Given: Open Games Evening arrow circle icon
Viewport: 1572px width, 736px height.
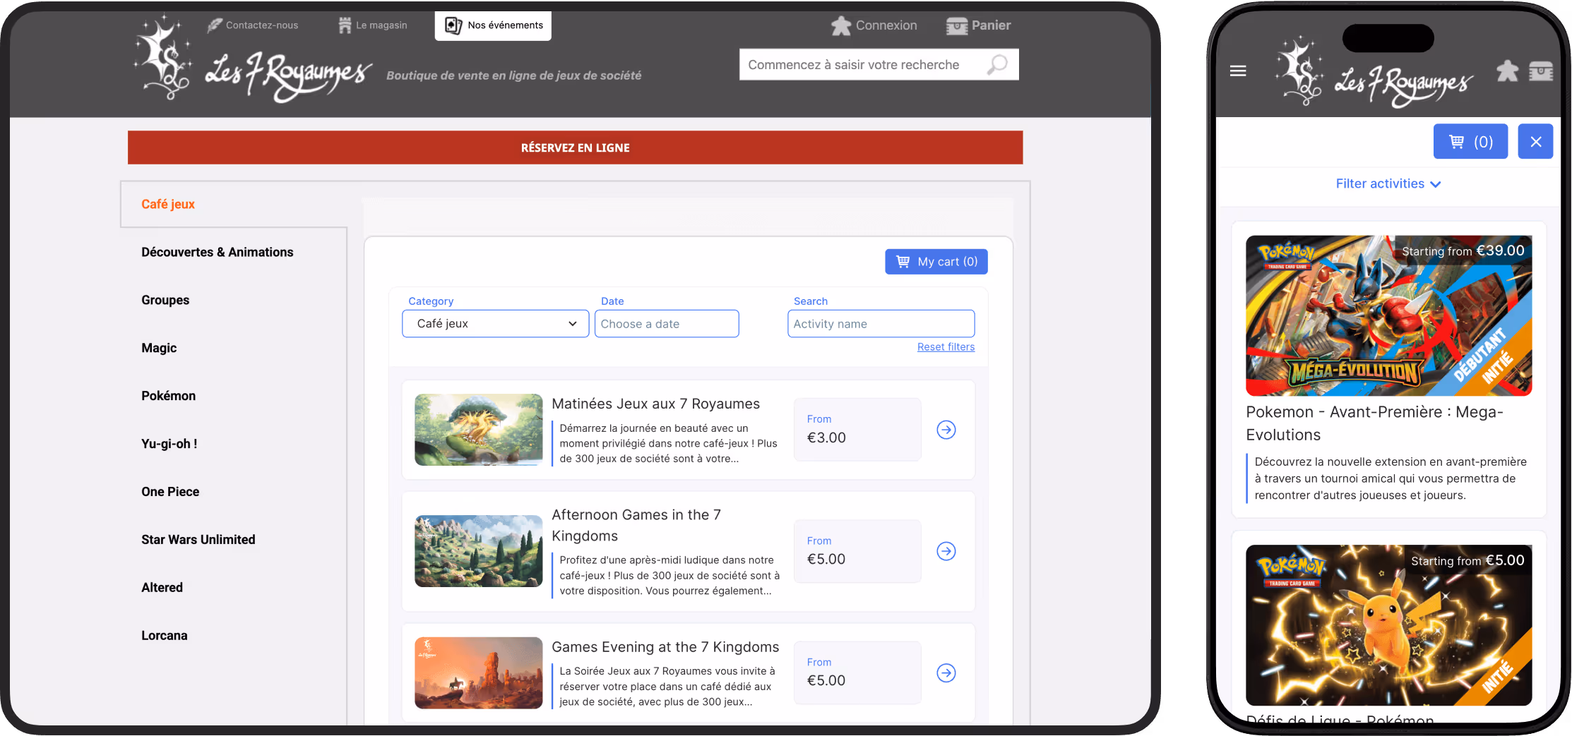Looking at the screenshot, I should (x=946, y=672).
